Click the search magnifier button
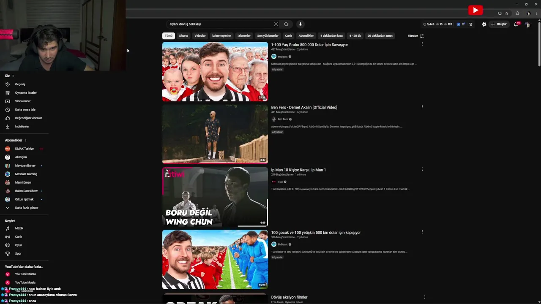 tap(286, 24)
